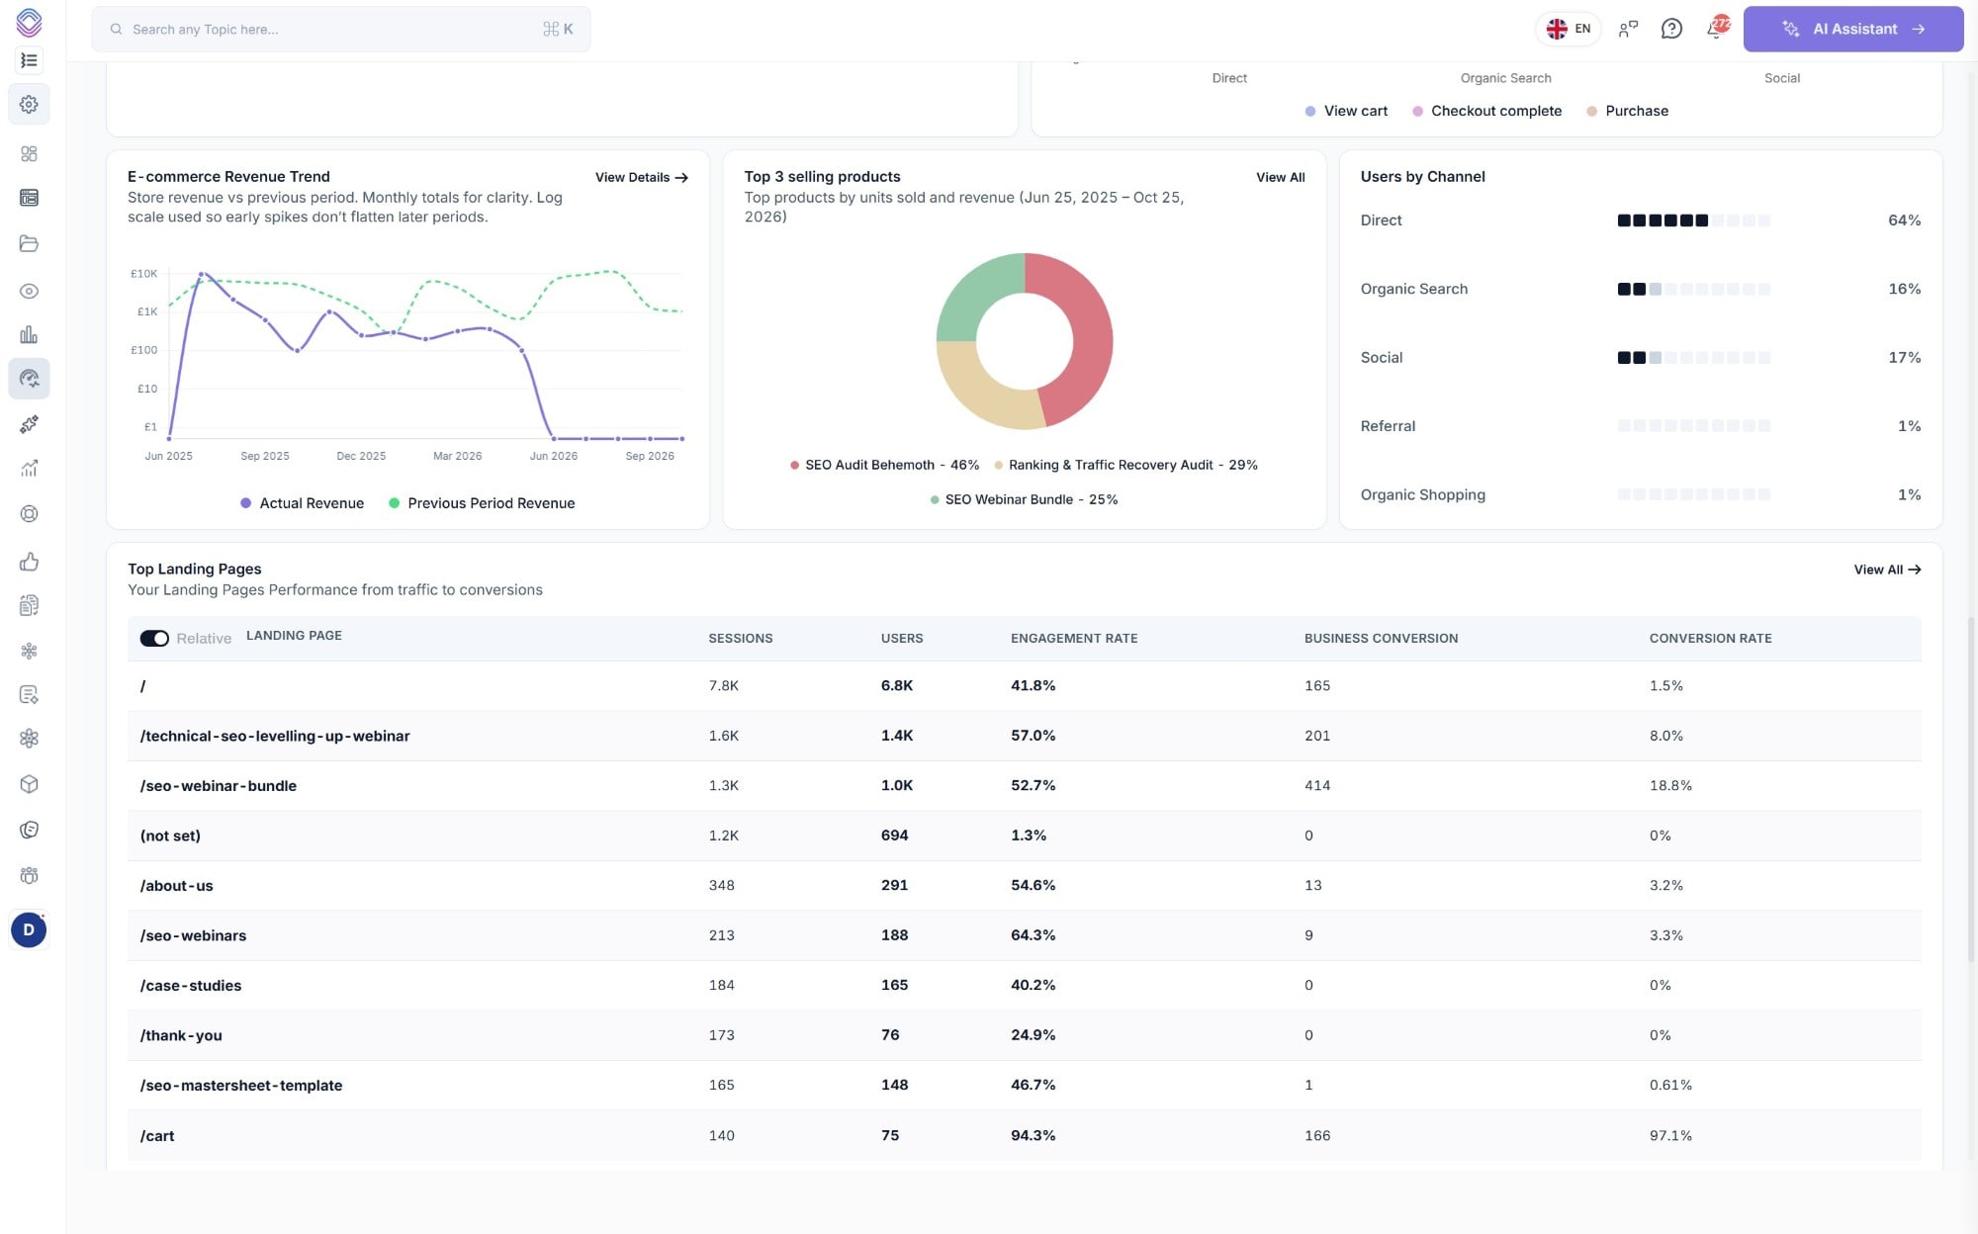Toggle the Previous Period Revenue legend series
This screenshot has height=1234, width=1978.
click(482, 503)
